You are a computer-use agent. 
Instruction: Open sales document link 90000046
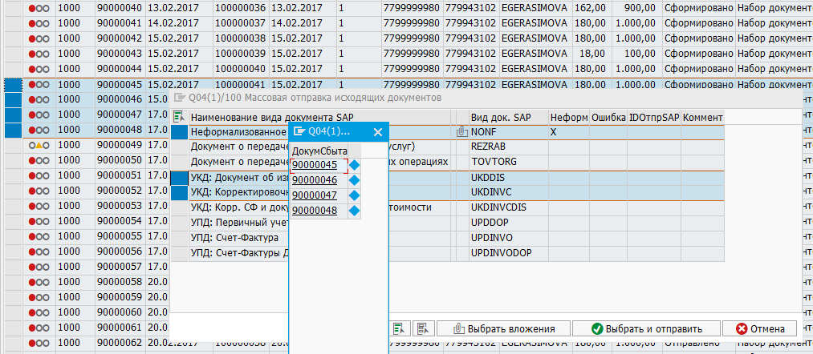click(x=314, y=180)
